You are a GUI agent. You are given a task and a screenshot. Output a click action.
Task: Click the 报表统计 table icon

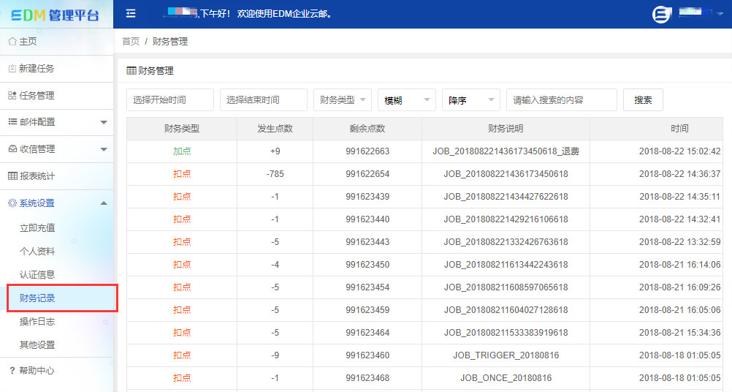(x=12, y=176)
